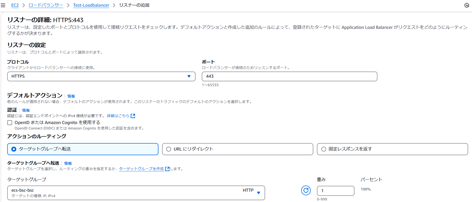Click the アクションのルーティング heading

[x=37, y=136]
